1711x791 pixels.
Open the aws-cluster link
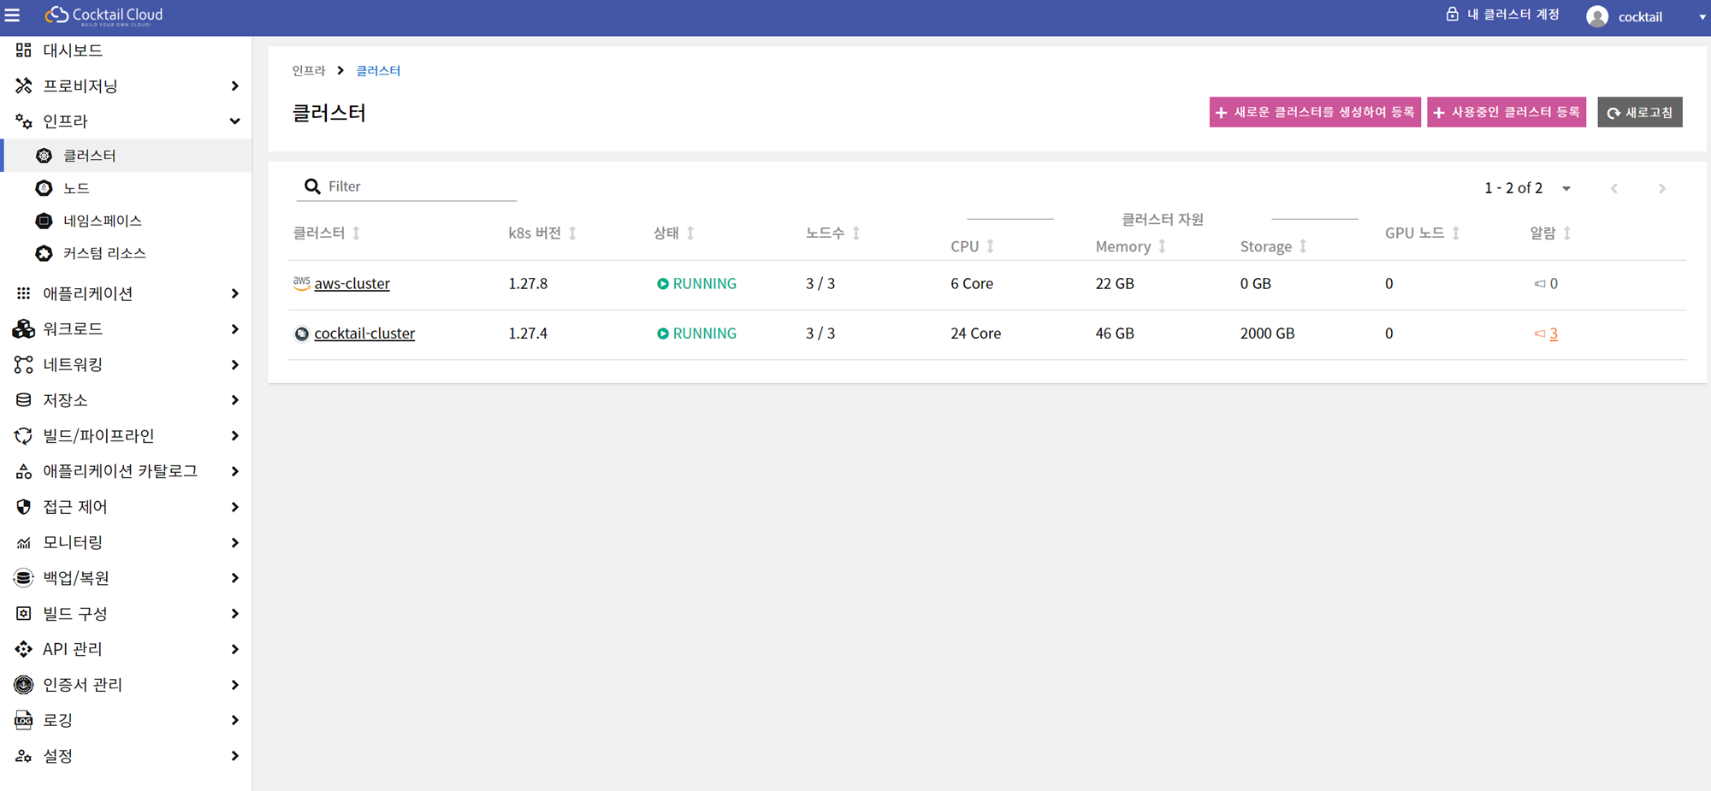pos(352,284)
